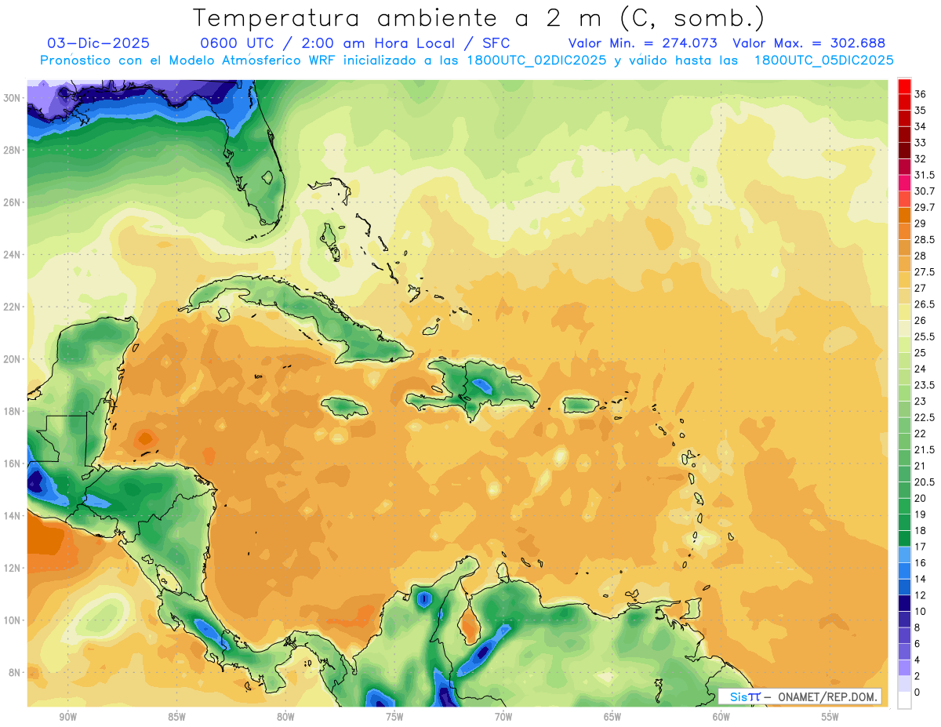The height and width of the screenshot is (727, 941).
Task: Click the "90W" longitude axis label
Action: click(x=67, y=717)
